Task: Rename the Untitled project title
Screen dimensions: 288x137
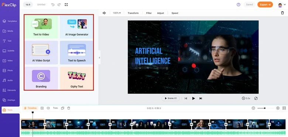Action: coord(41,5)
